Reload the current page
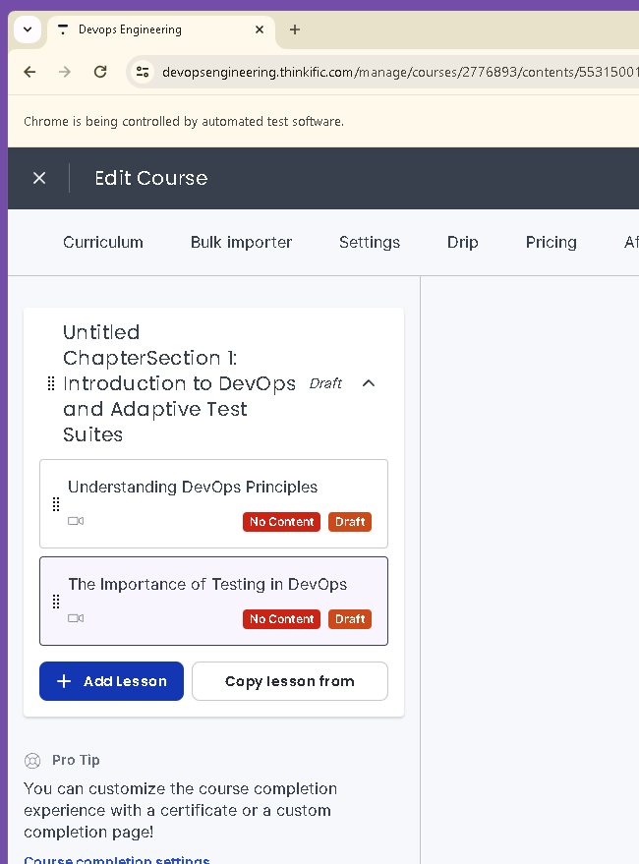The image size is (639, 864). (100, 72)
